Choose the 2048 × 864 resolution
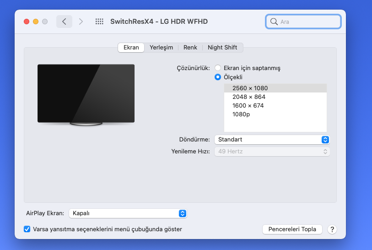This screenshot has height=250, width=372. click(x=275, y=97)
